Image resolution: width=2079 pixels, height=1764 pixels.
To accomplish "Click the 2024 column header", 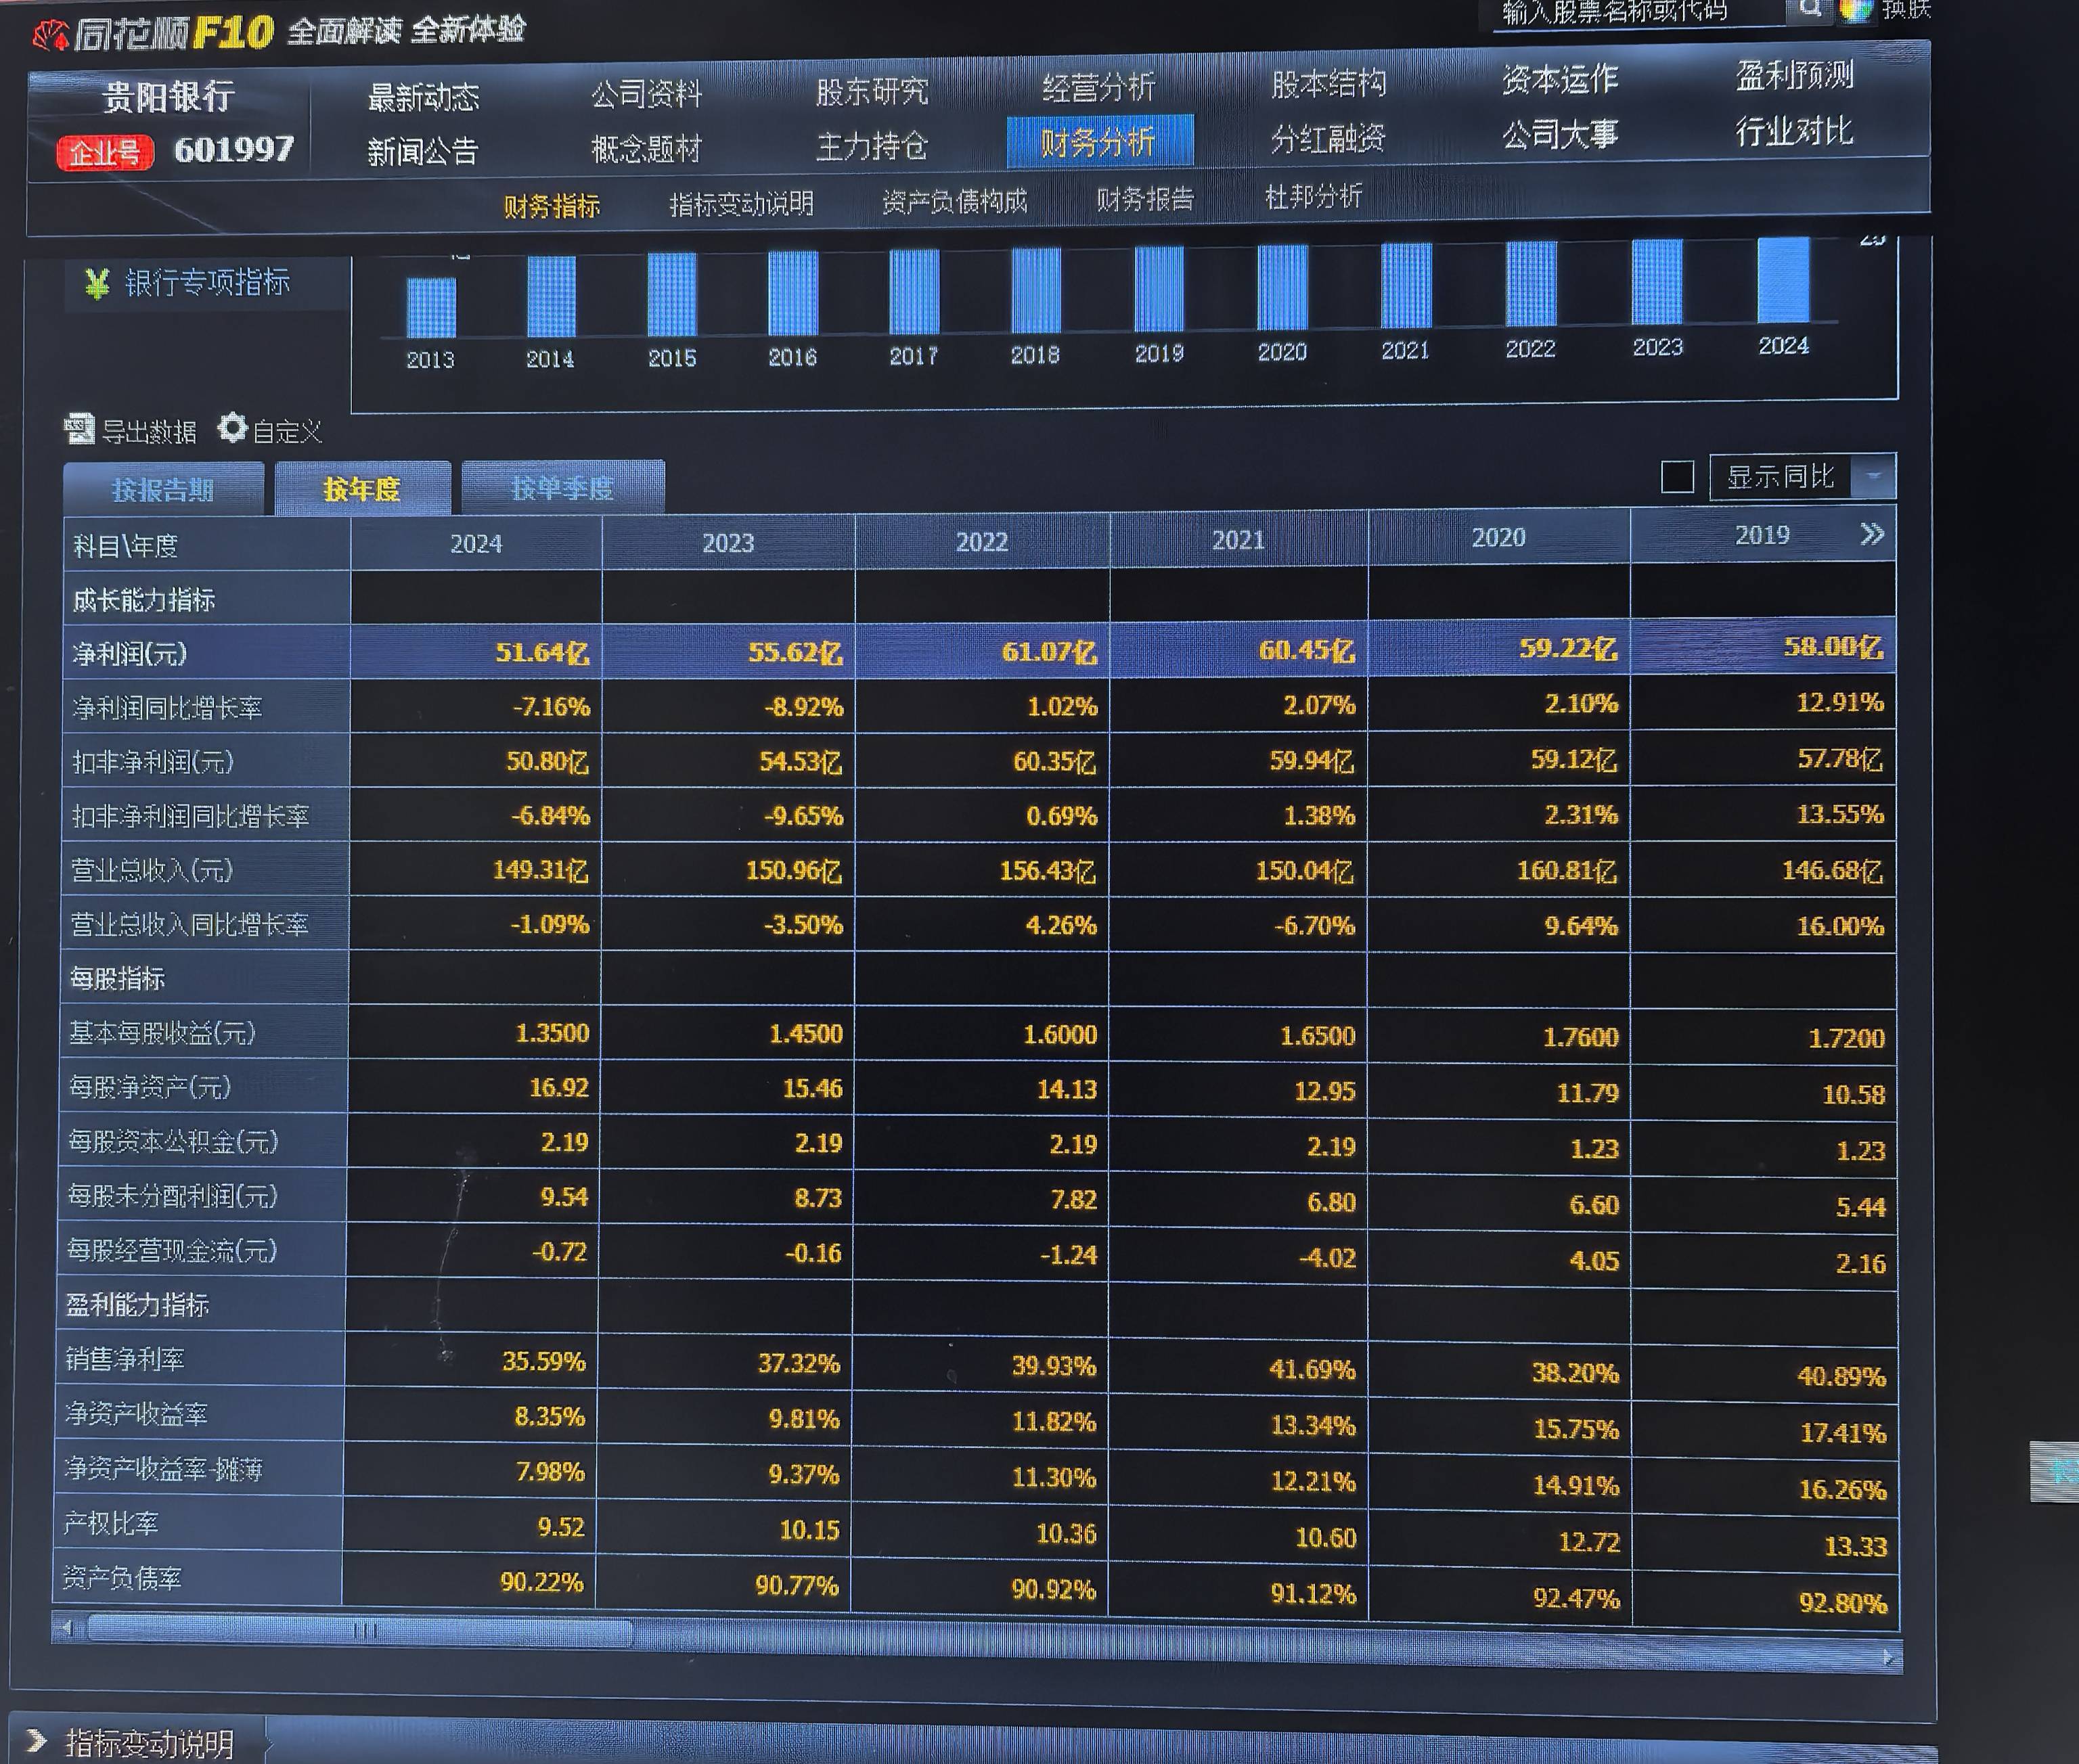I will (x=476, y=544).
